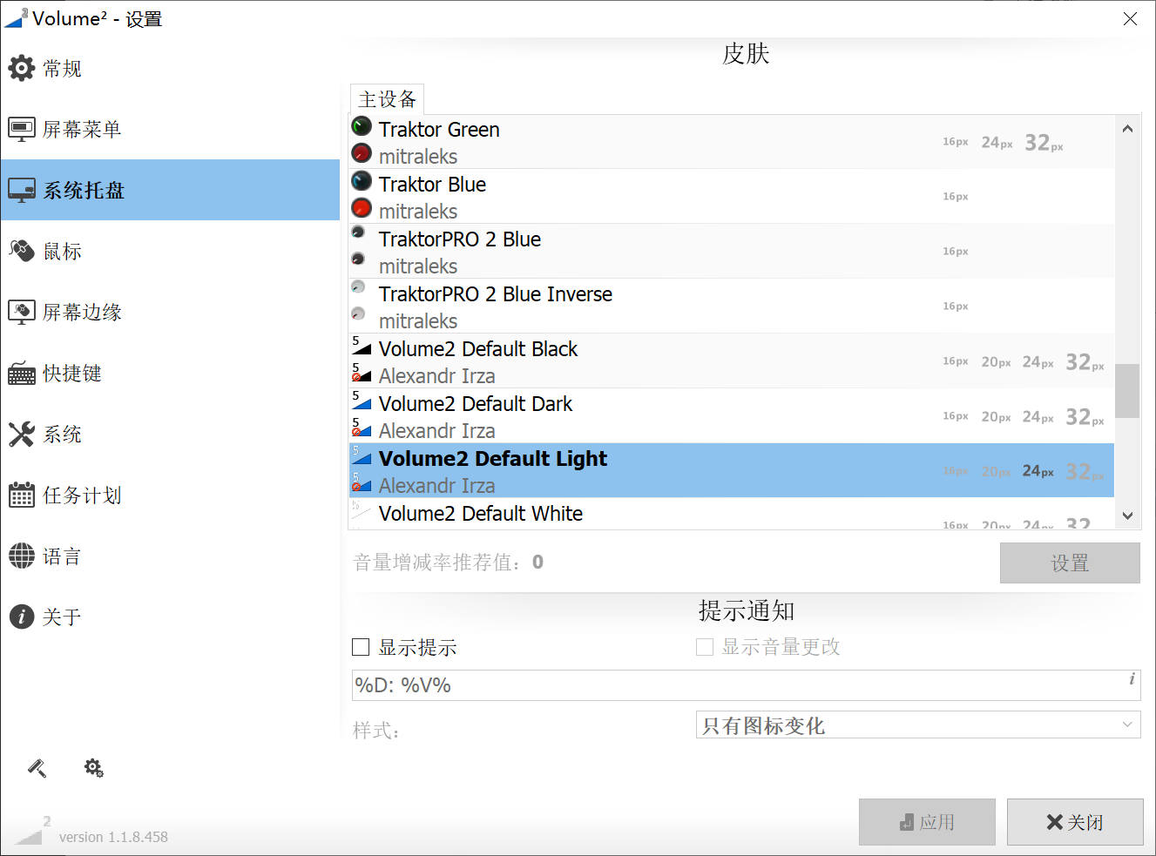Click the %D: %V% format input field
The width and height of the screenshot is (1156, 856).
pyautogui.click(x=746, y=685)
